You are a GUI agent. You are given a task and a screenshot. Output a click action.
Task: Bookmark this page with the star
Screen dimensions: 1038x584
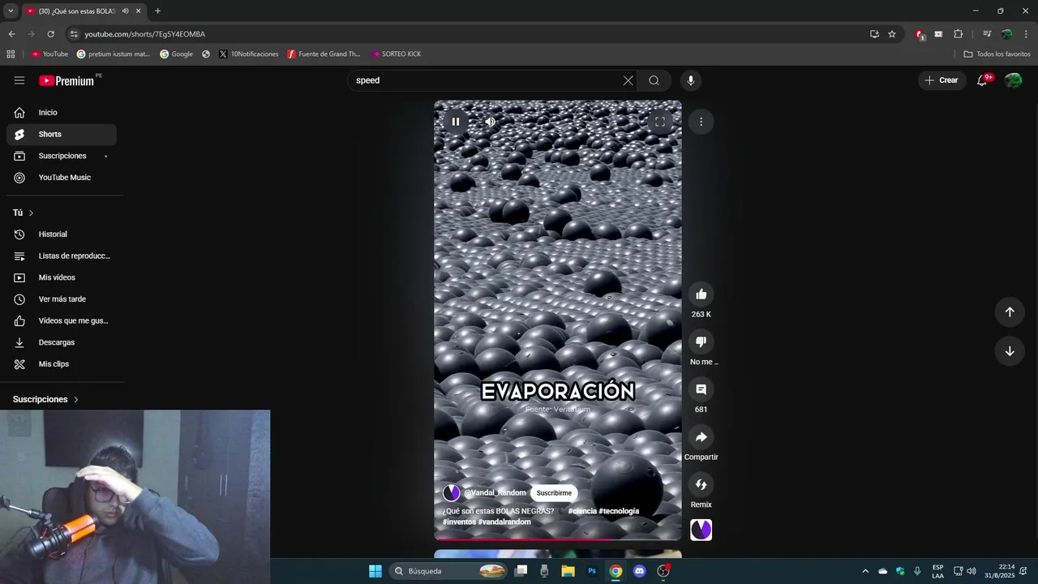[892, 34]
